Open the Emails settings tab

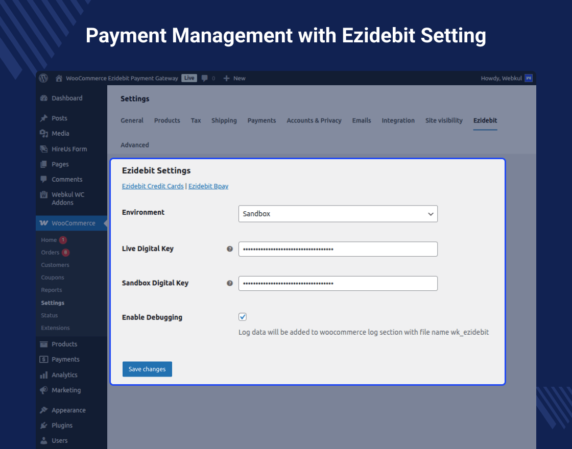362,120
